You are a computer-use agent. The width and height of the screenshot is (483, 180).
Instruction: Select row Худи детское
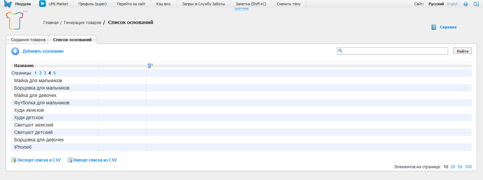click(x=241, y=118)
